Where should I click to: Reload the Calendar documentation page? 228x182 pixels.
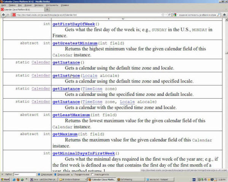[x=169, y=15]
